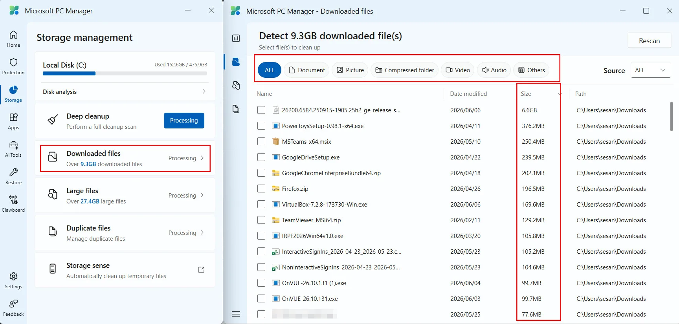Check the OnVUE-26.10.131.exe checkbox
The width and height of the screenshot is (679, 324).
(x=261, y=298)
